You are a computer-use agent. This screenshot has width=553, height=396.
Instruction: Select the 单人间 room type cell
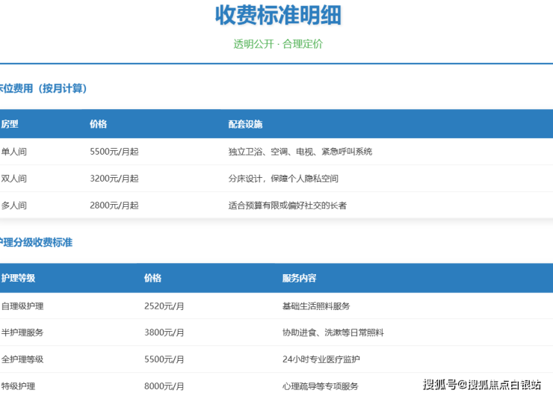14,152
